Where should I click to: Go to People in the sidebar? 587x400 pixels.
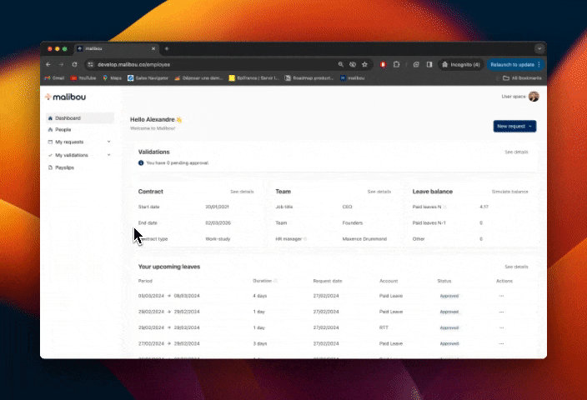pyautogui.click(x=63, y=130)
